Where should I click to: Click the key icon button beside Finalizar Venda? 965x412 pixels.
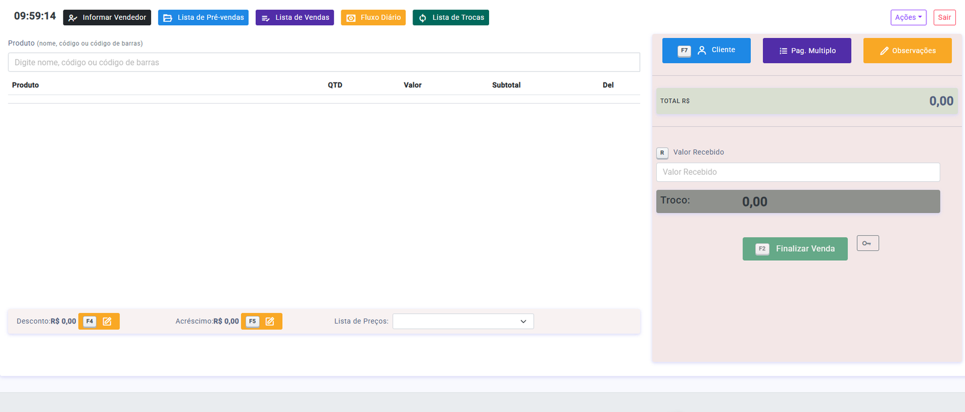(x=867, y=243)
